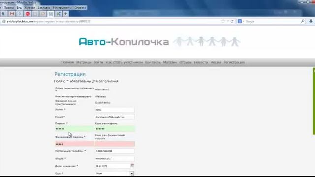Image resolution: width=315 pixels, height=177 pixels.
Task: Open the Правка menu
Action: [x=9, y=8]
